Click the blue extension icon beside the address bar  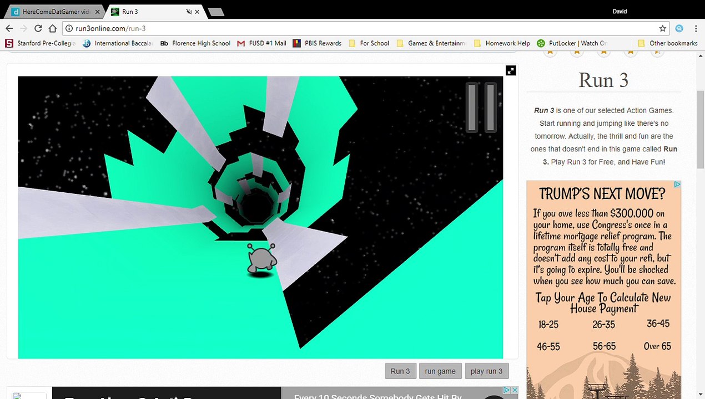point(679,28)
